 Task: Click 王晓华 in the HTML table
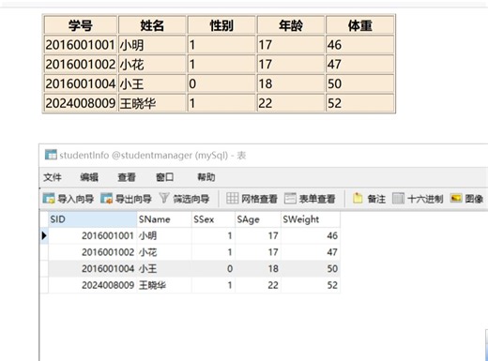152,103
